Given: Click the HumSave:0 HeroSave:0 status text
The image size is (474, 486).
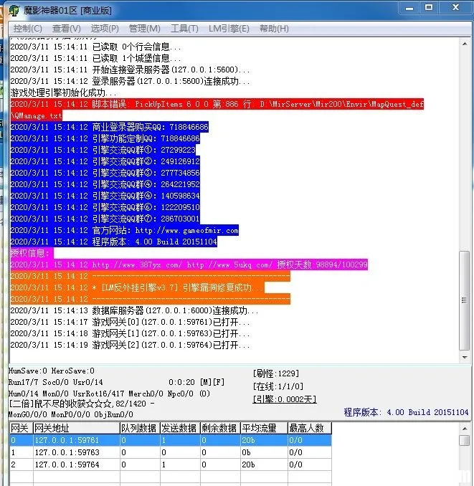Looking at the screenshot, I should point(52,371).
